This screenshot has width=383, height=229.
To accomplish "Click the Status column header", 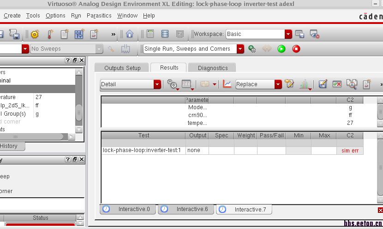I will [x=40, y=218].
